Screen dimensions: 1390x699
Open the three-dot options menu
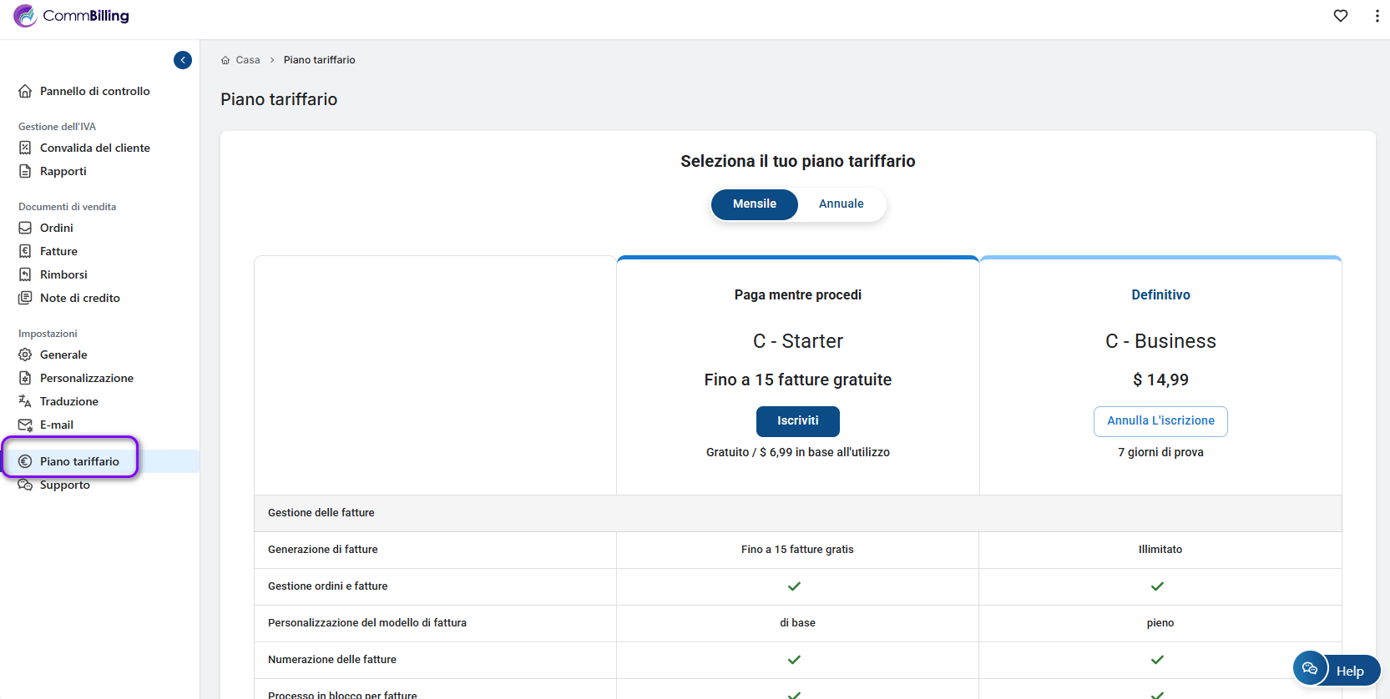point(1377,16)
